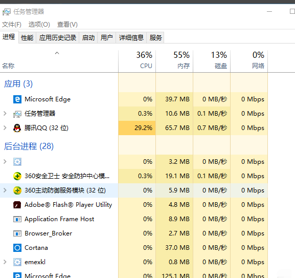The image size is (295, 278).
Task: Switch to the 性能 tab
Action: (27, 38)
